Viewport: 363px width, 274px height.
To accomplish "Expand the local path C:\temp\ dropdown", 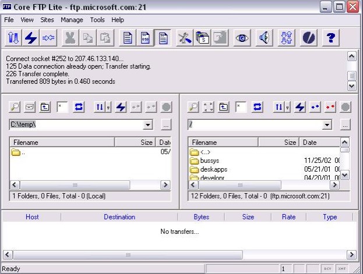I will (148, 125).
